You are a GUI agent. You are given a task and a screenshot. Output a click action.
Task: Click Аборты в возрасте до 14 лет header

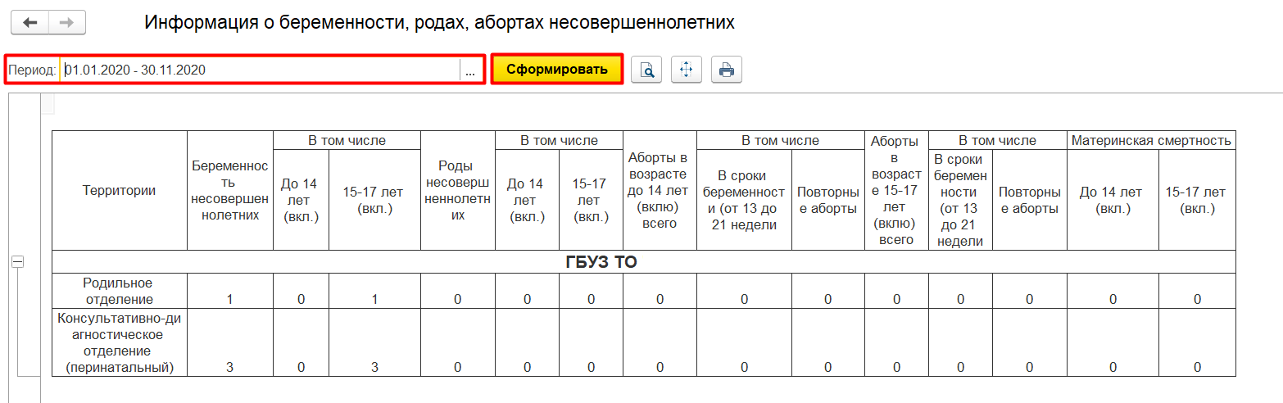660,191
